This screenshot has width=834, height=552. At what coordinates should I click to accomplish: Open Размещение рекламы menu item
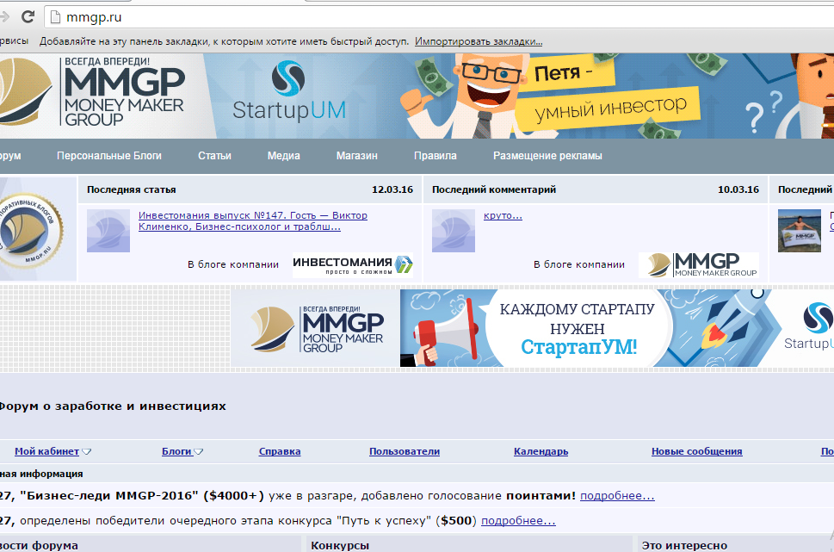click(547, 156)
